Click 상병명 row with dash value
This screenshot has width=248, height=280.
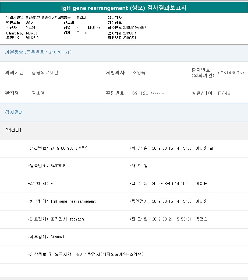coord(40,184)
